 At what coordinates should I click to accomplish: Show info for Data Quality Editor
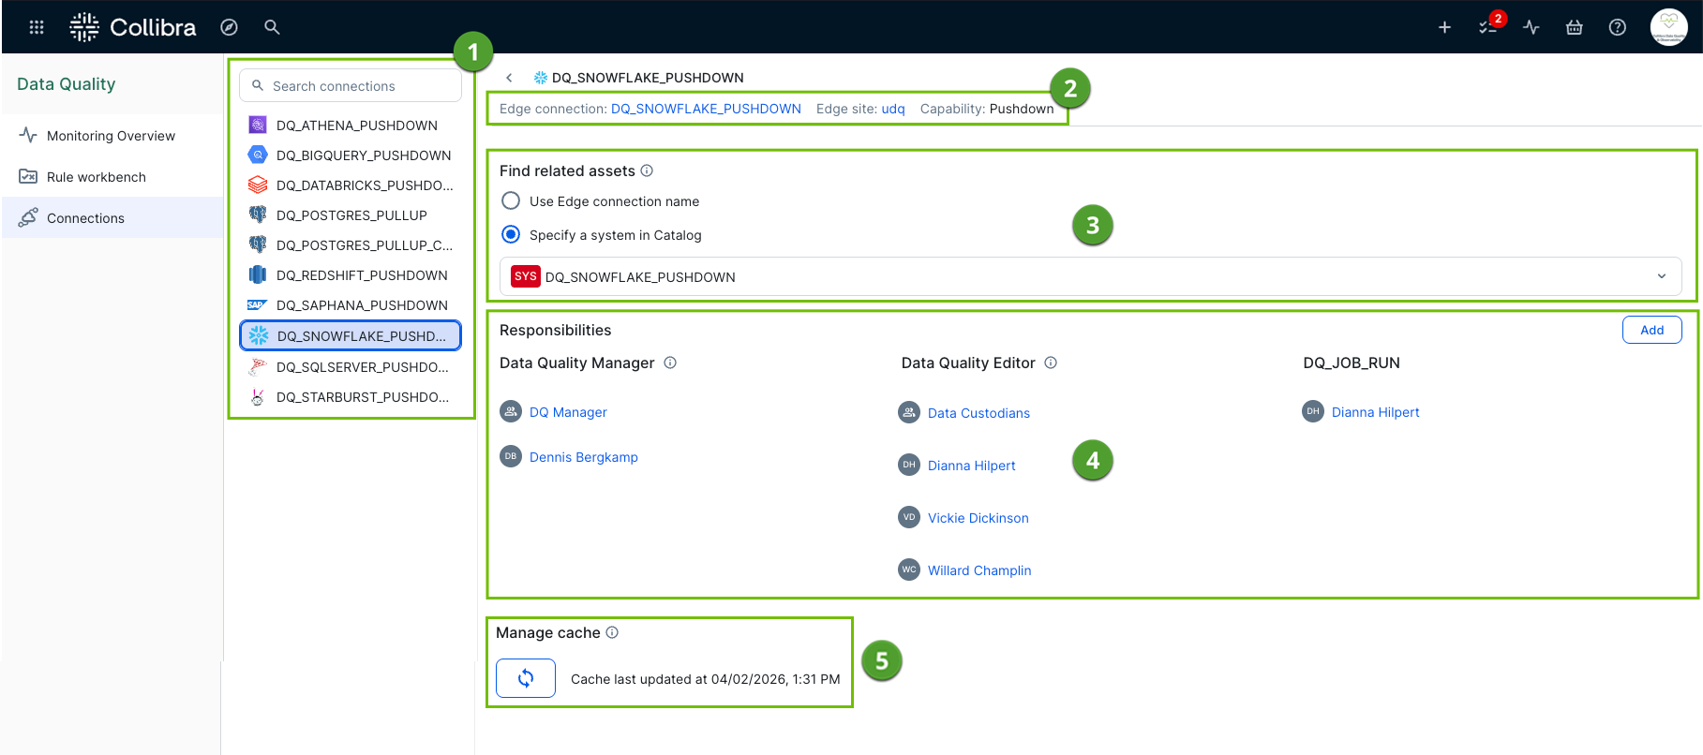1051,363
